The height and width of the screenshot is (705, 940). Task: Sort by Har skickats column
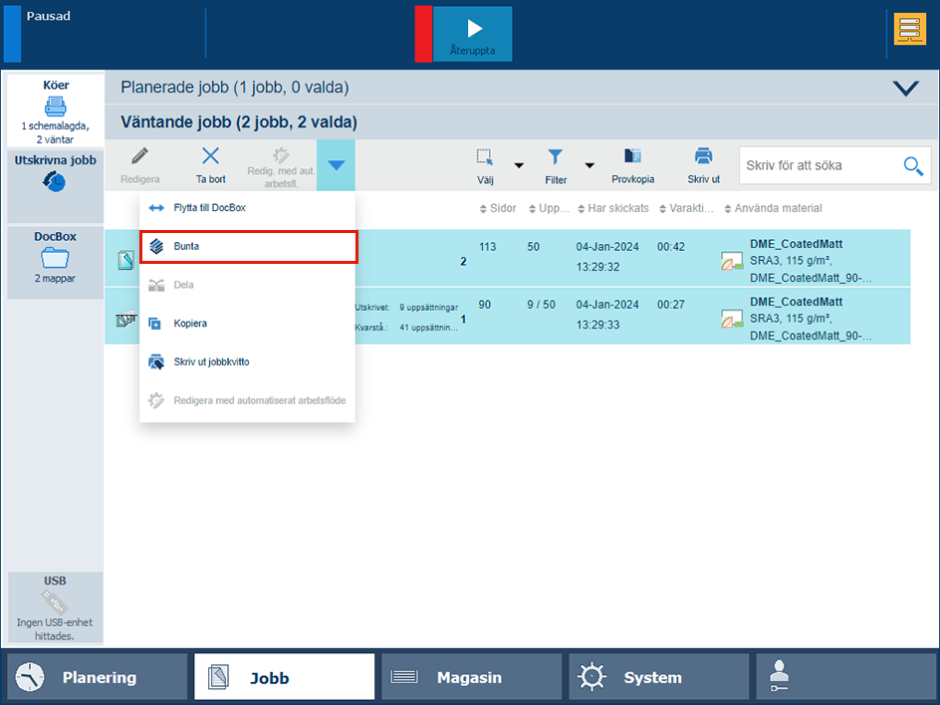[613, 209]
